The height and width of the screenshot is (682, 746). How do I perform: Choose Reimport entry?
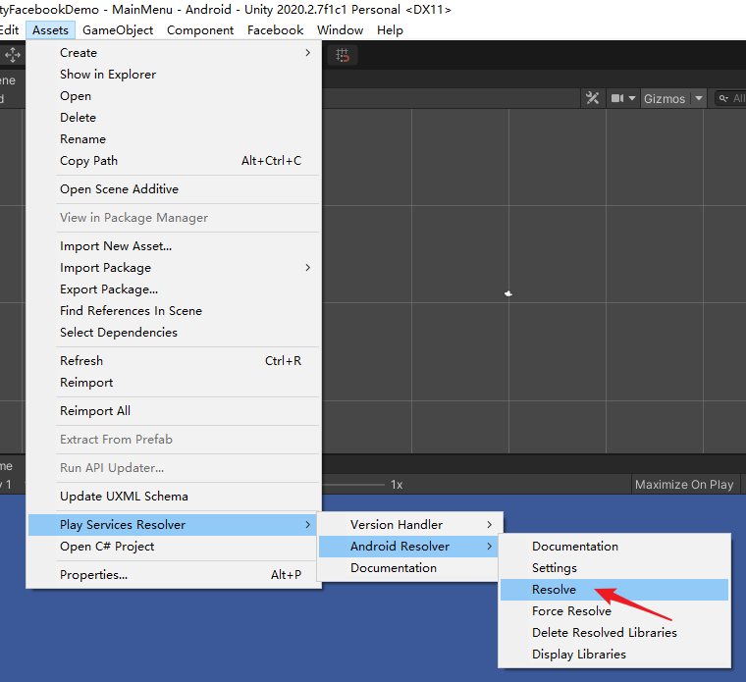(174, 383)
